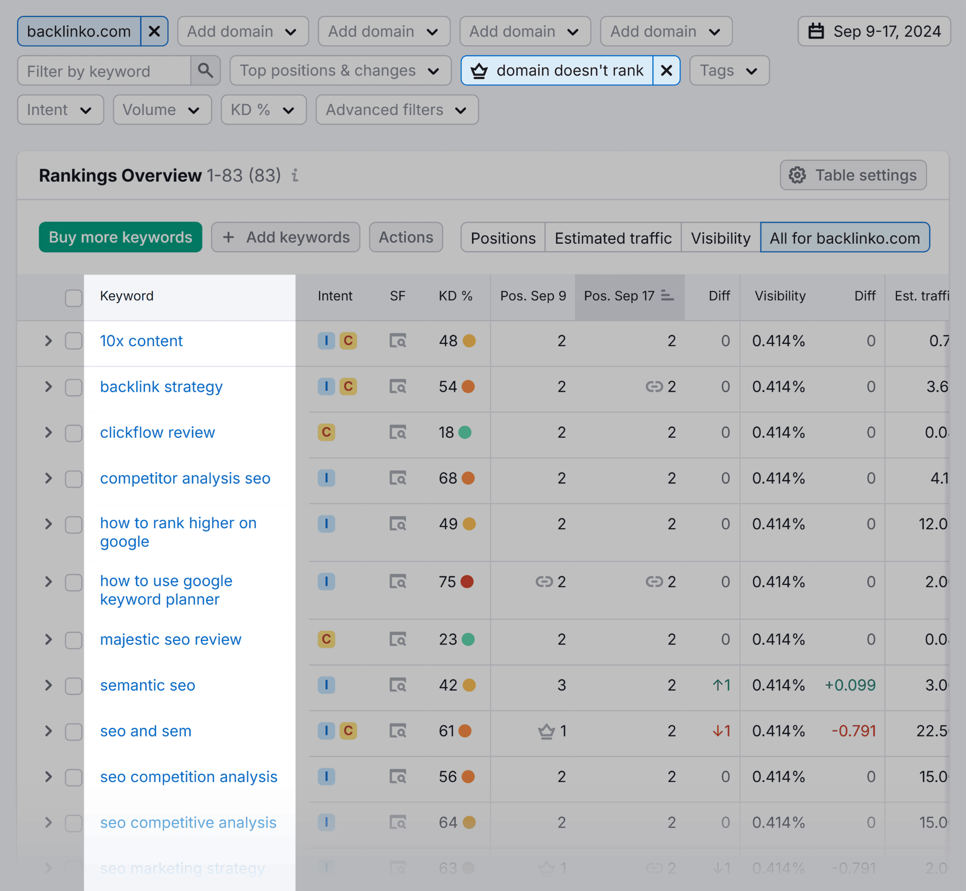This screenshot has height=891, width=966.
Task: Switch to the Positions tab
Action: click(x=502, y=237)
